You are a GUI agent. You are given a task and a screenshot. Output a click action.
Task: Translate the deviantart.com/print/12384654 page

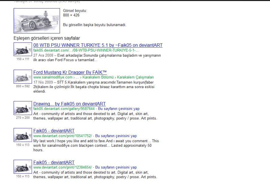(x=116, y=167)
